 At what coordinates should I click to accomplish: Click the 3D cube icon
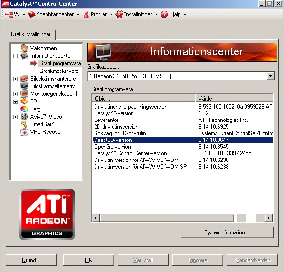[24, 101]
